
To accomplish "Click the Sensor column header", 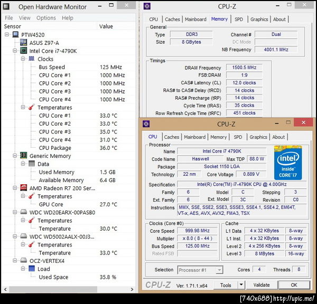I will coord(50,26).
